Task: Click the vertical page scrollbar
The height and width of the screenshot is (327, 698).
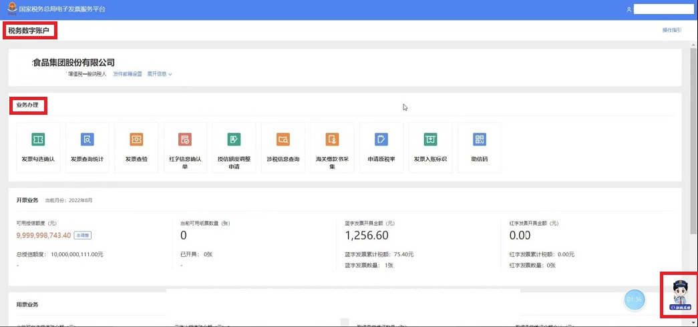Action: tap(693, 133)
